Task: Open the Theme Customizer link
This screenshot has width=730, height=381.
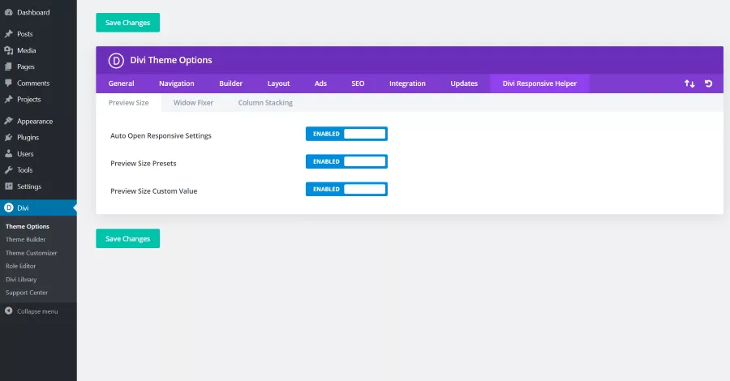Action: 31,253
